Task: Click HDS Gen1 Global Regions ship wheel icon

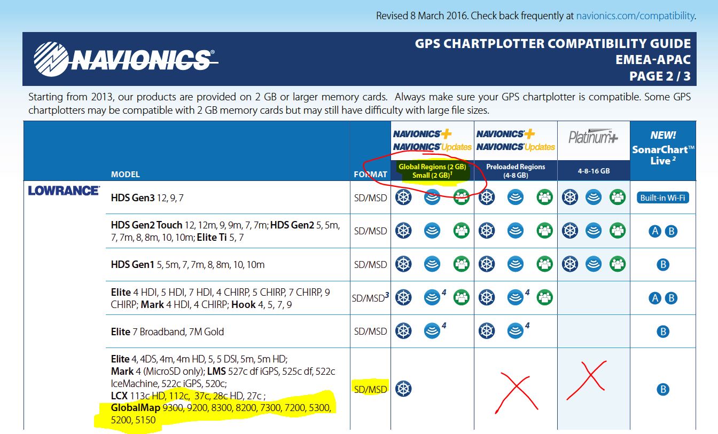Action: pos(403,264)
